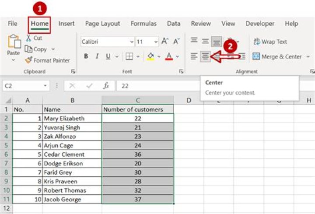Select Top Align icon

click(194, 40)
